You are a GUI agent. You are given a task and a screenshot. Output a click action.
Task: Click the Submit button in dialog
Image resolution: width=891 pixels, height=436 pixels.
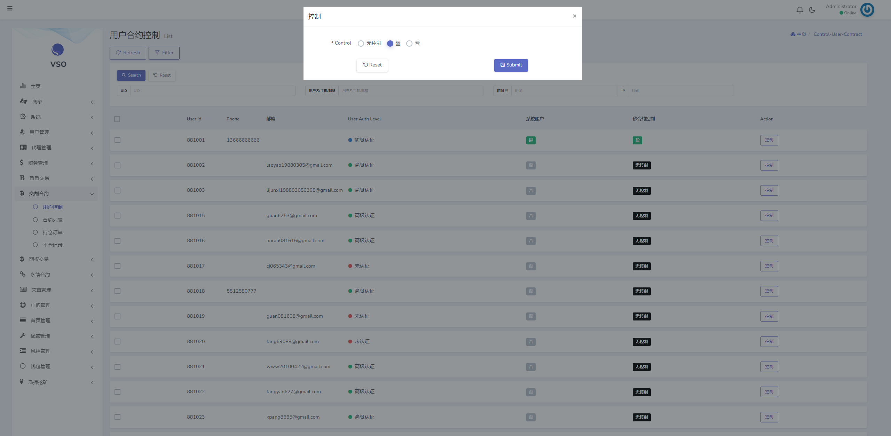[x=511, y=65]
